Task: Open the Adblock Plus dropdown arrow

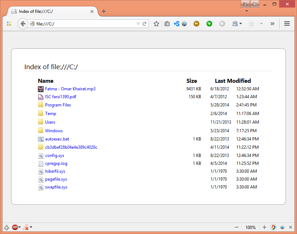Action: coord(20,227)
